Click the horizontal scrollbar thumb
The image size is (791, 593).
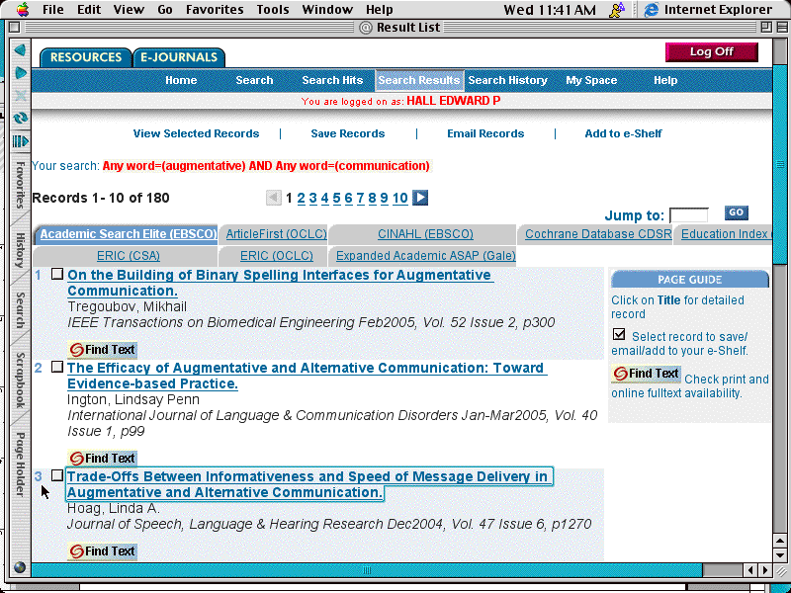[x=367, y=570]
